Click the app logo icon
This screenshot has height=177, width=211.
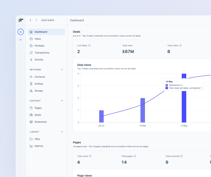click(21, 20)
